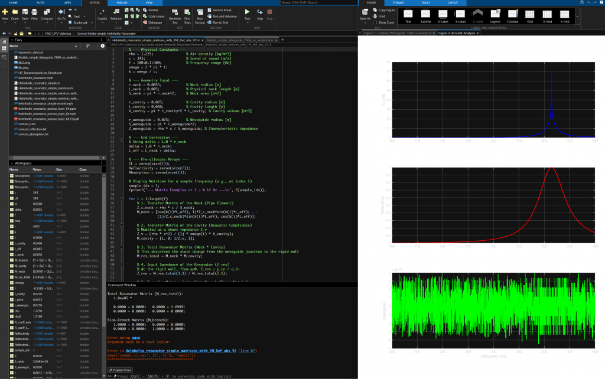Open the Debugger tool
Viewport: 605px width, 379px height.
(x=153, y=22)
